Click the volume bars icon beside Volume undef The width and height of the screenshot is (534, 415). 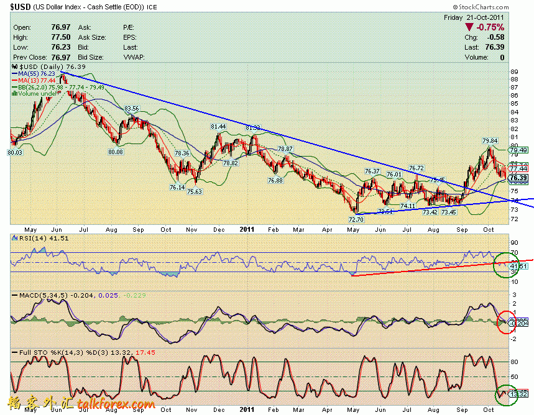tap(15, 93)
